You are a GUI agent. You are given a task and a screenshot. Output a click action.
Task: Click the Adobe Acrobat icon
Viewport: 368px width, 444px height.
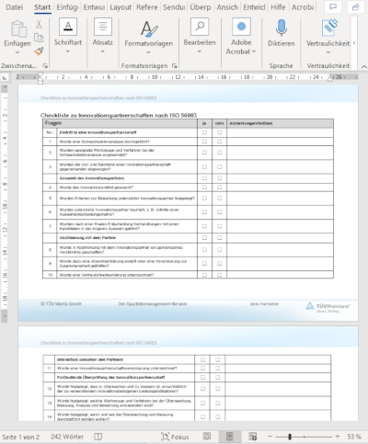(x=241, y=27)
